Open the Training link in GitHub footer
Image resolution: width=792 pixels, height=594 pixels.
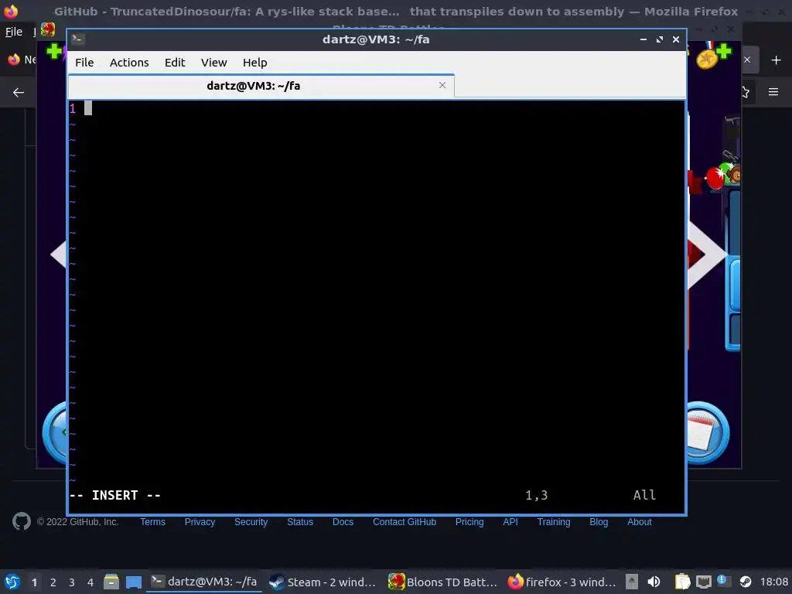554,522
